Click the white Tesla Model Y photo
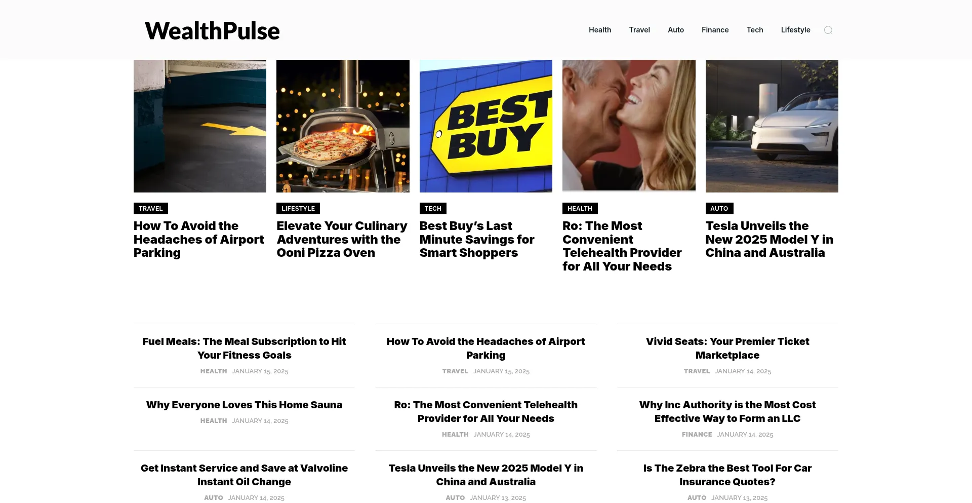Screen dimensions: 972x503 click(x=772, y=126)
